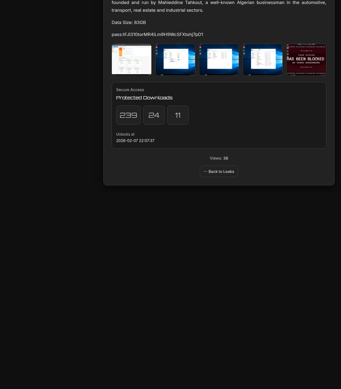Viewport: 341px width, 389px height.
Task: Click the Unlocks at label
Action: [x=125, y=134]
